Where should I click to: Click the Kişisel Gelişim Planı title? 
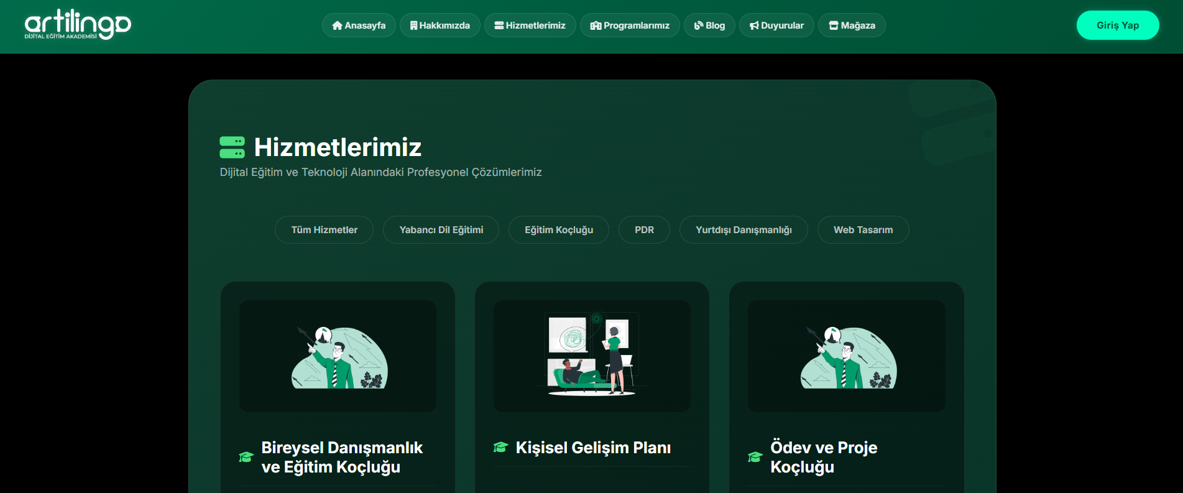593,448
